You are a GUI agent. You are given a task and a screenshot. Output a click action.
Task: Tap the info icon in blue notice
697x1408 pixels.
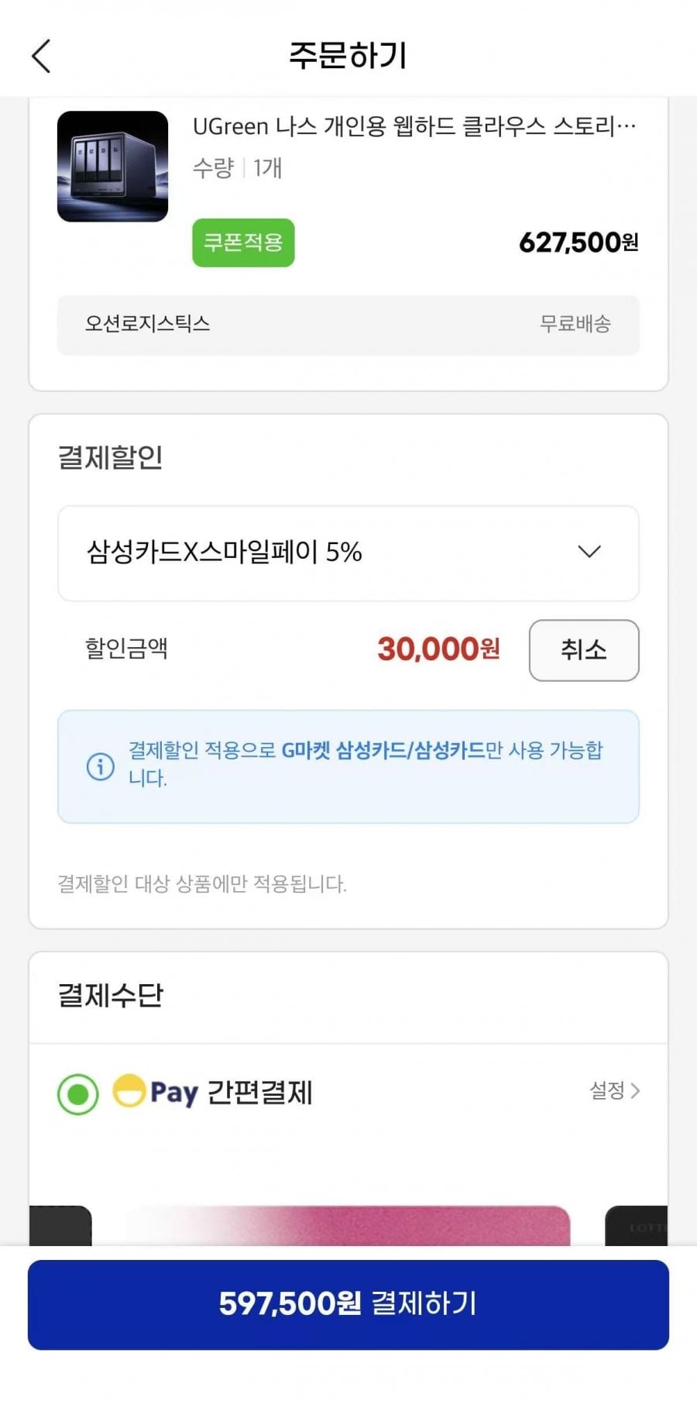coord(101,766)
